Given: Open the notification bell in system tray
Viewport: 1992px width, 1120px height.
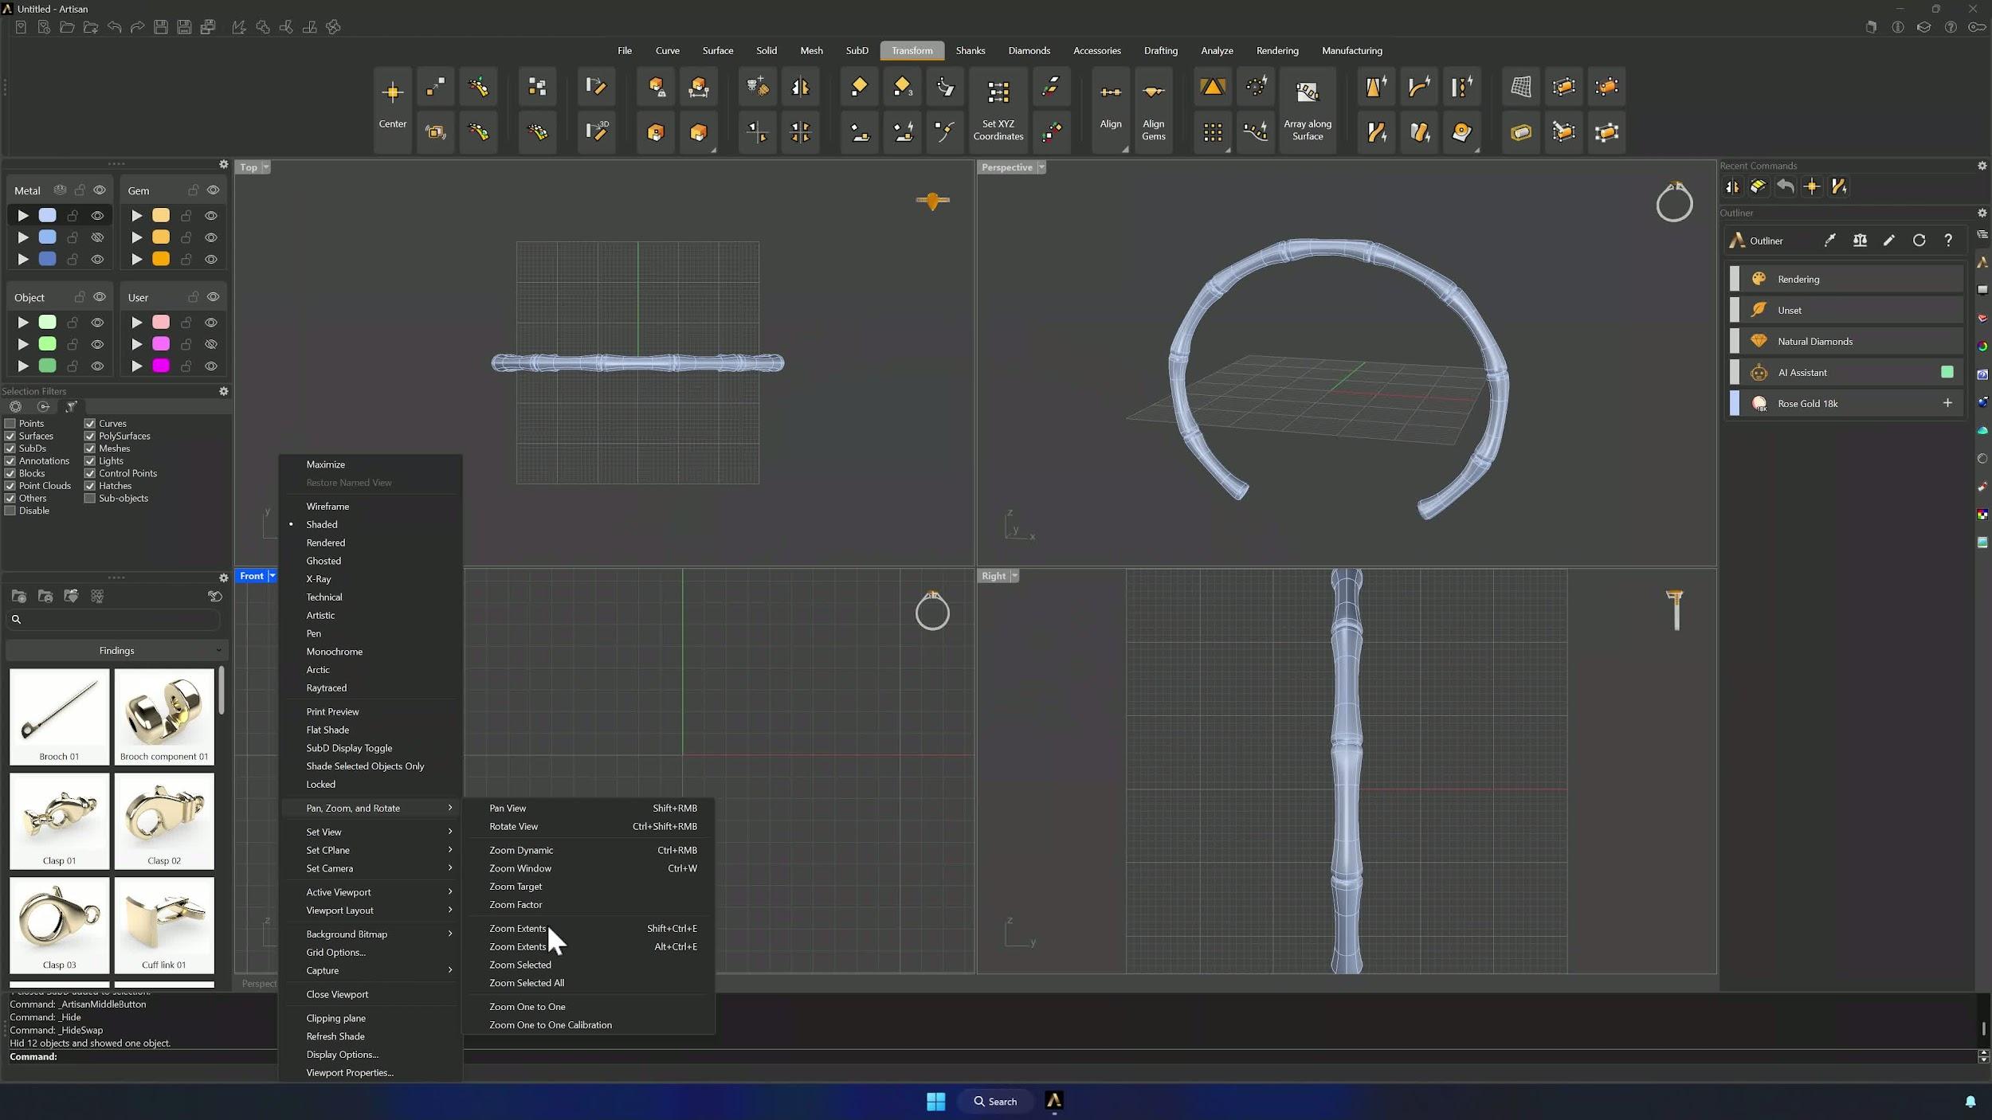Looking at the screenshot, I should [x=1970, y=1102].
